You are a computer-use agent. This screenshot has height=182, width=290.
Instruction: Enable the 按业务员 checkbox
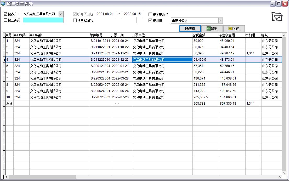point(5,20)
